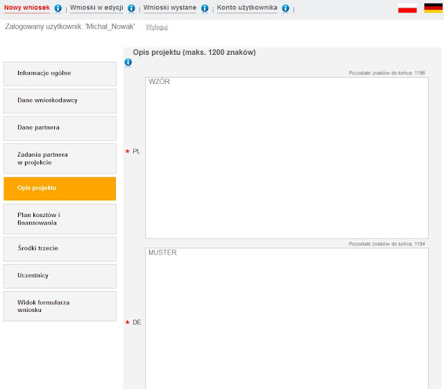Open Konto użytkownika page
The width and height of the screenshot is (444, 389).
point(247,8)
